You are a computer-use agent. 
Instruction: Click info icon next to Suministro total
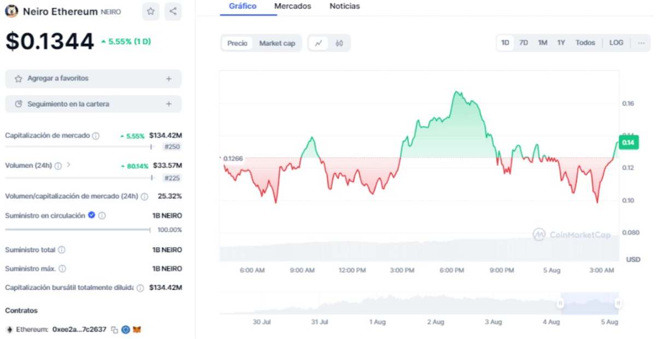(62, 250)
